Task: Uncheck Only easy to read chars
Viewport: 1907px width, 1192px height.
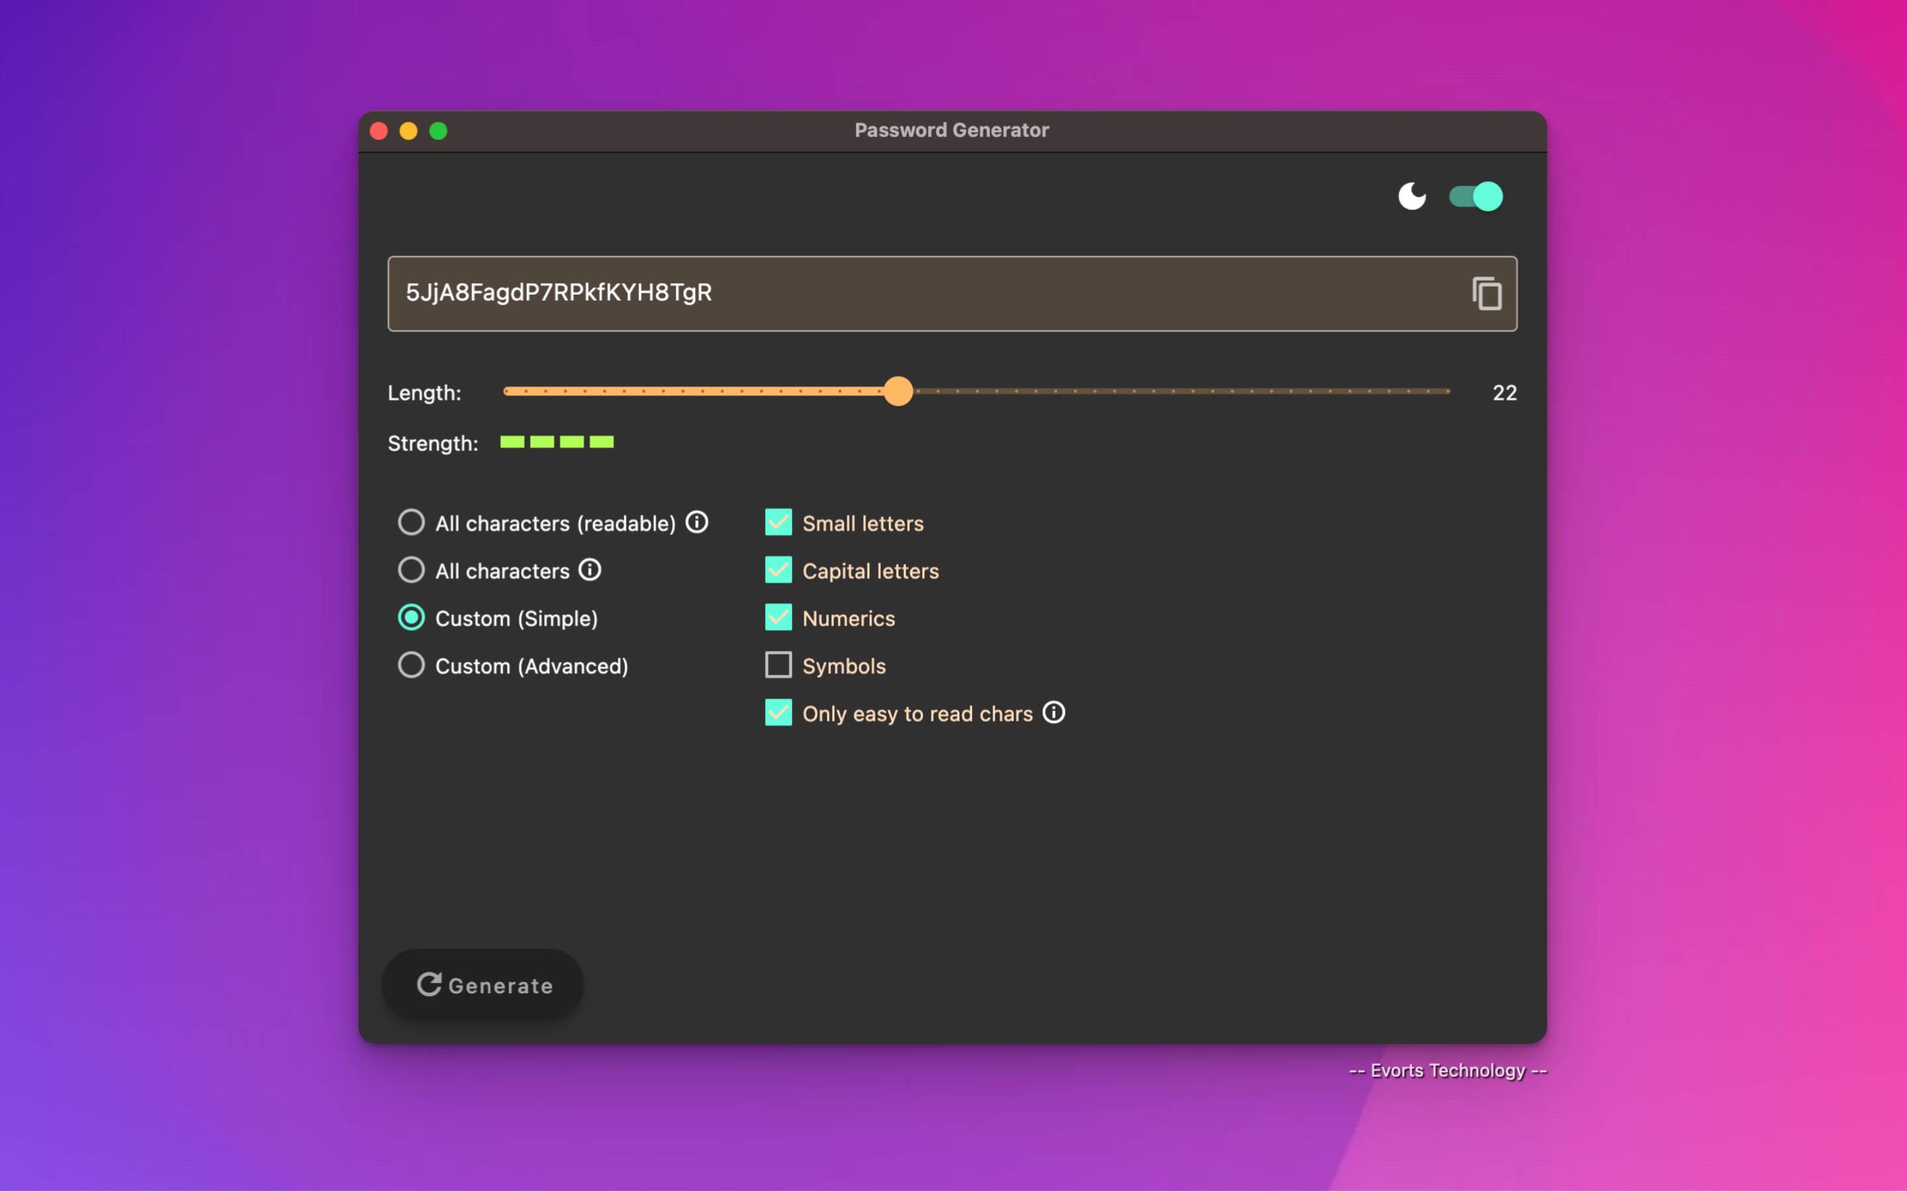Action: pyautogui.click(x=779, y=713)
